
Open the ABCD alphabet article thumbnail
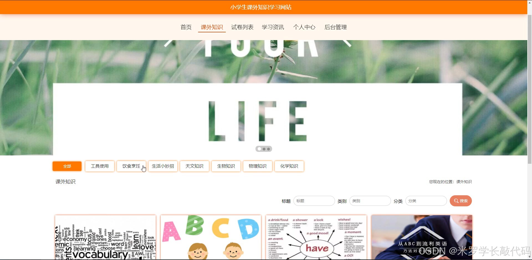pyautogui.click(x=211, y=237)
